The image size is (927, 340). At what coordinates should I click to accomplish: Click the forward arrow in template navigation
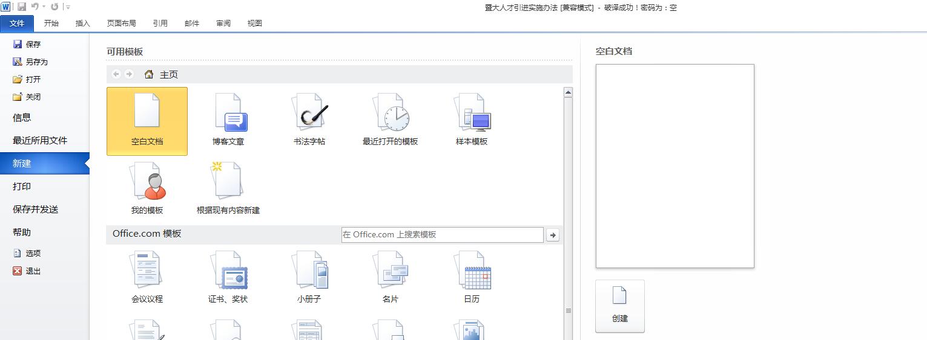coord(129,74)
